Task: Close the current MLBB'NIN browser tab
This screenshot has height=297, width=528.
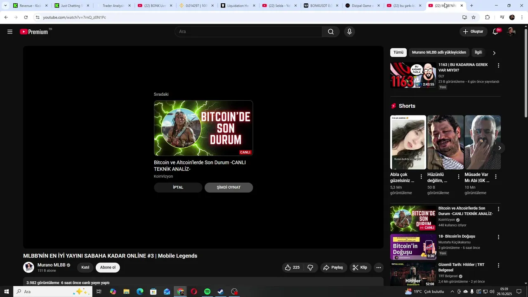Action: 462,6
